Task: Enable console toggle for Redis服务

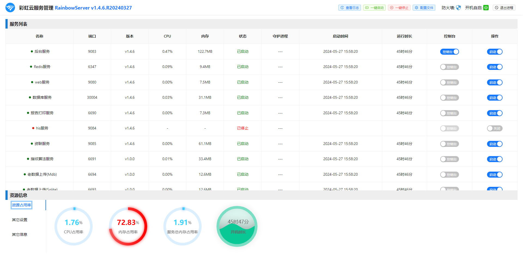Action: (449, 67)
